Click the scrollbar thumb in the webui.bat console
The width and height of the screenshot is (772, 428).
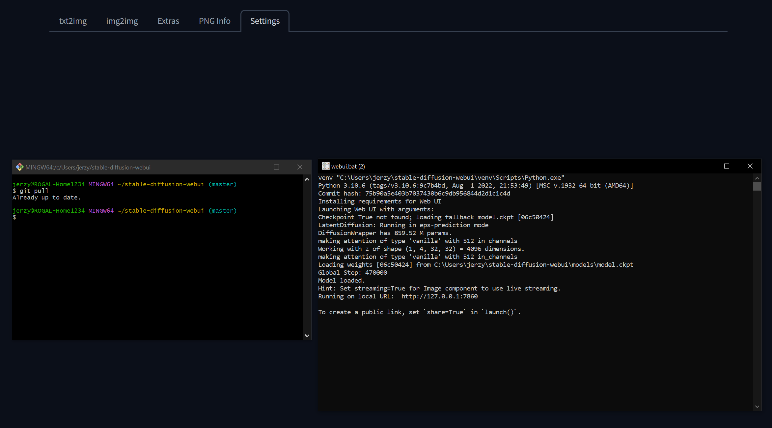(757, 186)
